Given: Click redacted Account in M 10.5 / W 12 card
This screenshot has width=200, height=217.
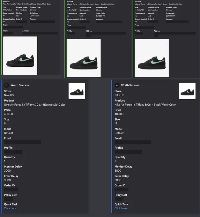Looking at the screenshot, I should coord(109,22).
